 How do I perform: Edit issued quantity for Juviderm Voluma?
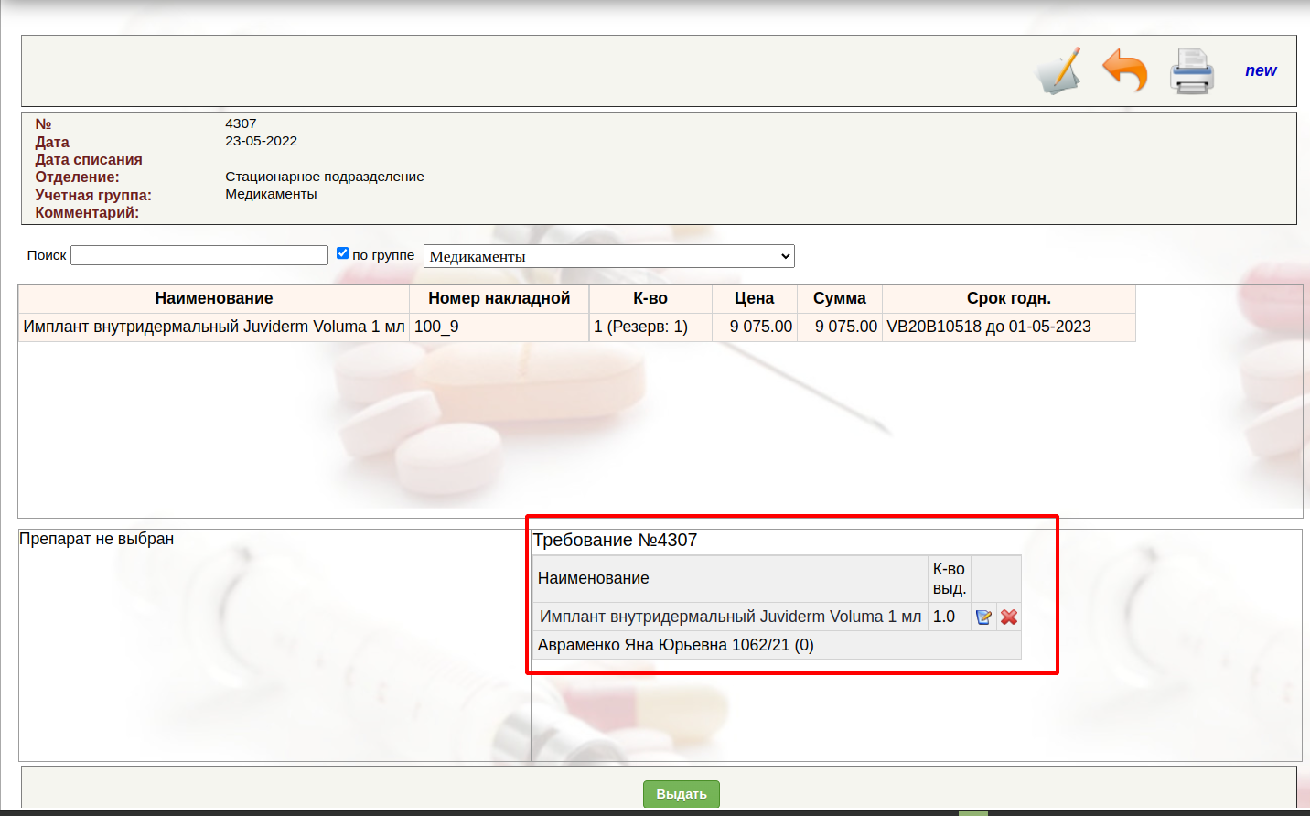[x=983, y=617]
